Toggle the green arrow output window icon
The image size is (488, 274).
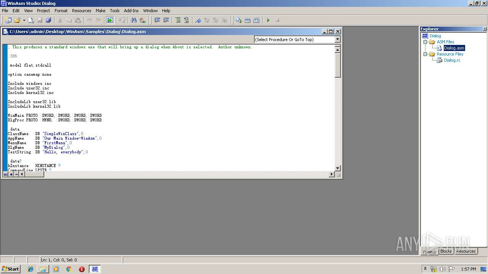point(110,20)
